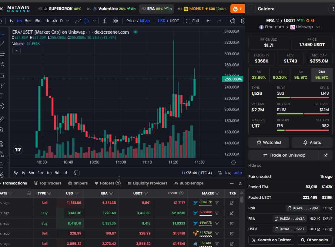The width and height of the screenshot is (335, 247).
Task: Toggle percent scale on chart
Action: [220, 173]
